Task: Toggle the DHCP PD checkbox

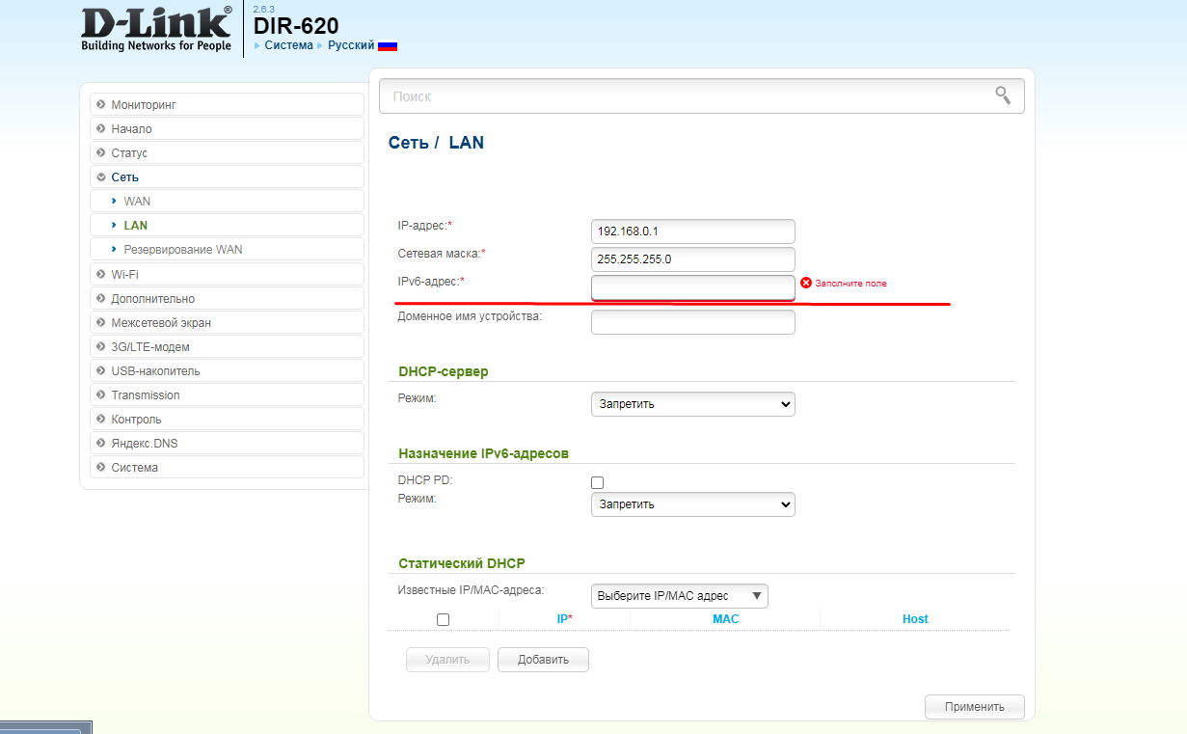Action: coord(597,482)
